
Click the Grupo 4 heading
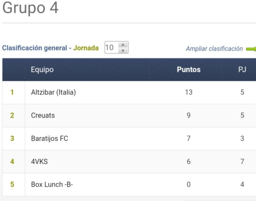(x=31, y=8)
